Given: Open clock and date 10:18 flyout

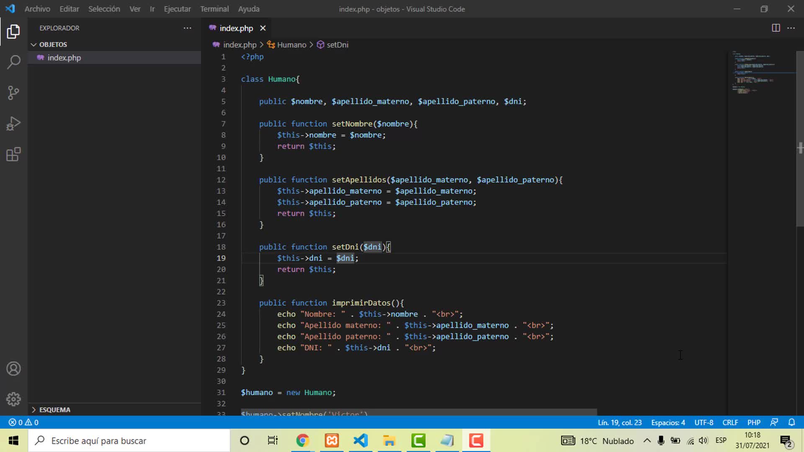Looking at the screenshot, I should click(x=752, y=441).
